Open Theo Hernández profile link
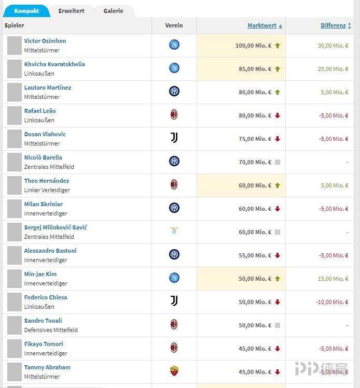360x388 pixels. tap(46, 181)
